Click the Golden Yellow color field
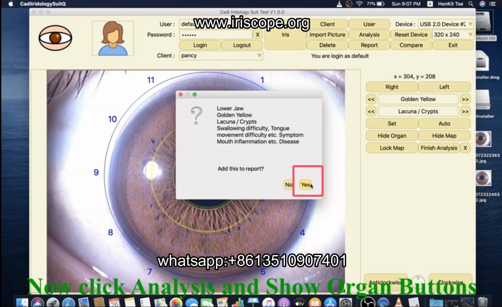 pyautogui.click(x=418, y=99)
